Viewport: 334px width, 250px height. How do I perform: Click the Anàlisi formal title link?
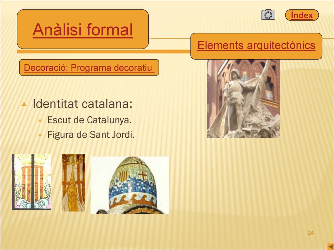[83, 30]
